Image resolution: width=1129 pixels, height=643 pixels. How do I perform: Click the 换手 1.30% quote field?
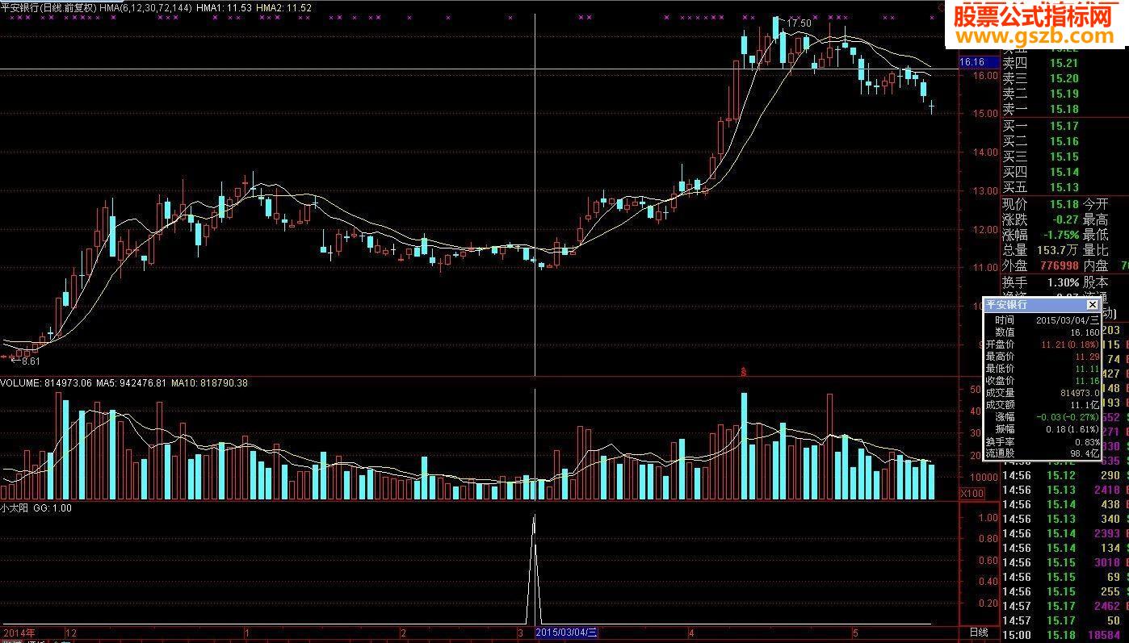(x=1041, y=283)
